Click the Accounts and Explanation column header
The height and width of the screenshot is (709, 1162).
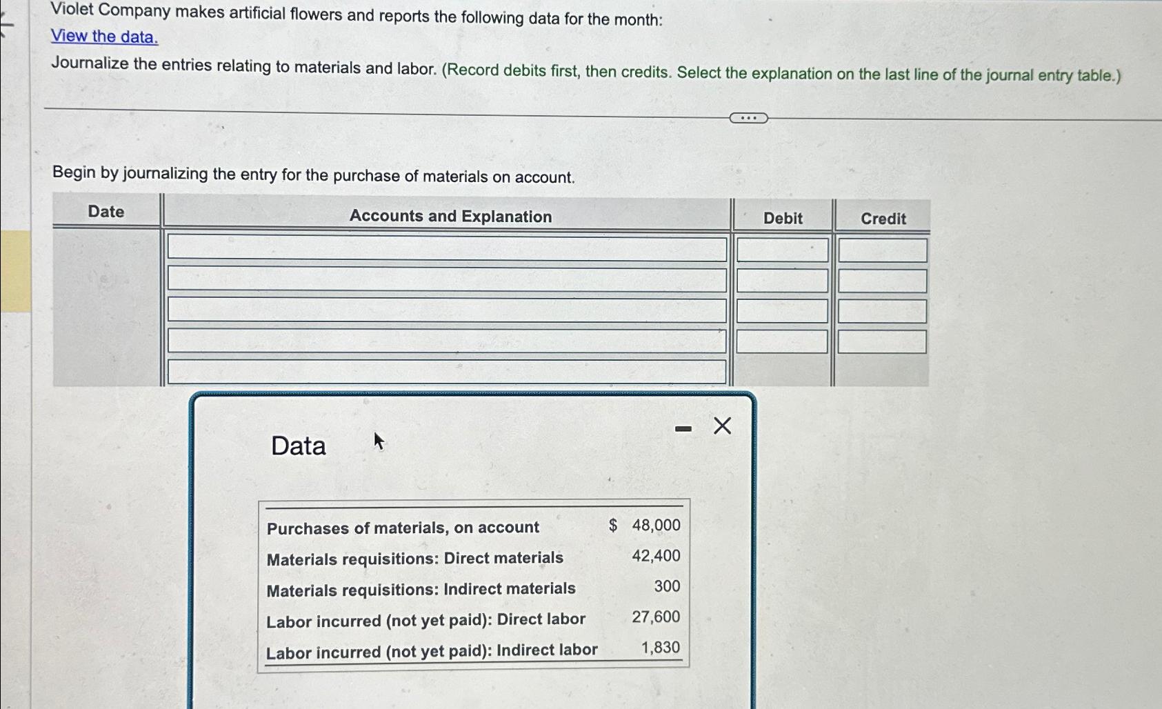450,217
